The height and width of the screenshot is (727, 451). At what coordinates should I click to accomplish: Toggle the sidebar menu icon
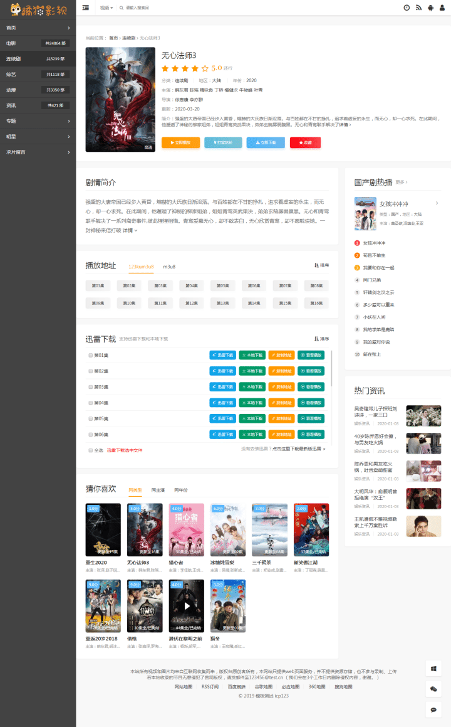(x=86, y=8)
